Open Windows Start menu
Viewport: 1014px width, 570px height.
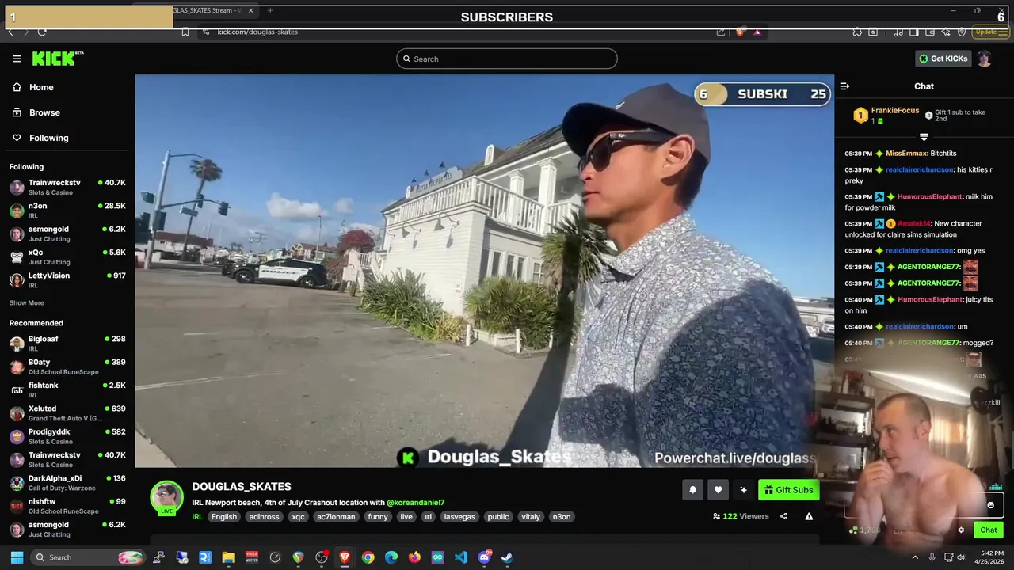click(x=17, y=557)
